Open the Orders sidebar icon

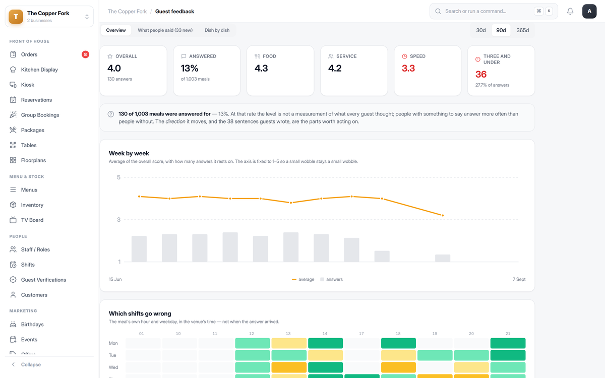(x=13, y=54)
